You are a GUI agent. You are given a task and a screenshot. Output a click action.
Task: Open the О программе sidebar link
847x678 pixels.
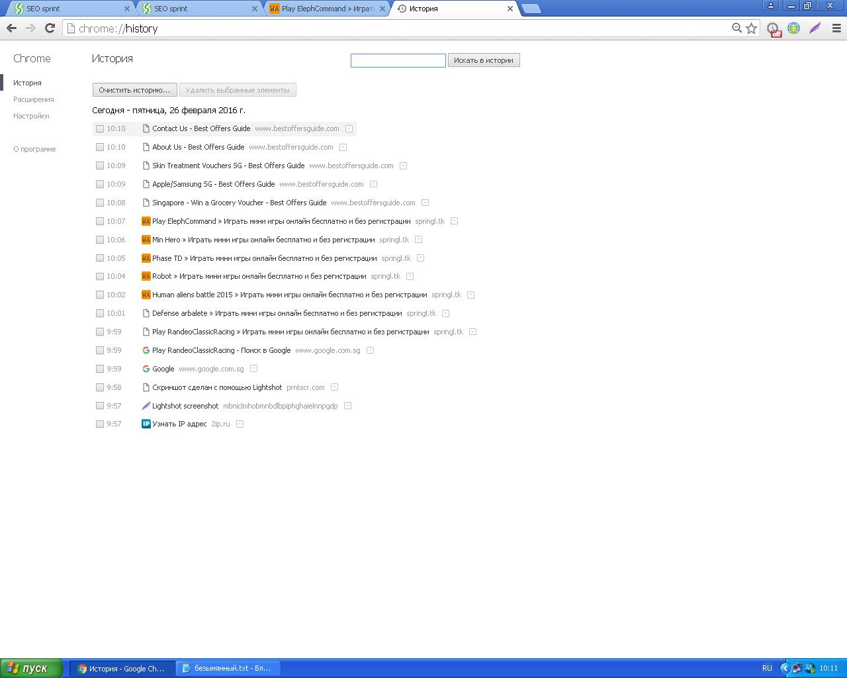pos(34,149)
